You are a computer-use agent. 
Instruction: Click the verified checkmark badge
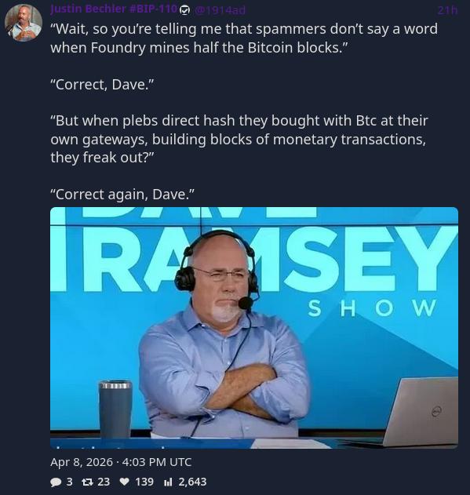(x=184, y=10)
